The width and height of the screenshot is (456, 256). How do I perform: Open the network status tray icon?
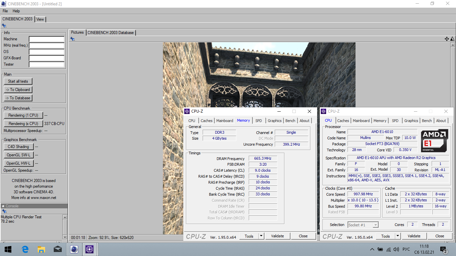point(389,249)
